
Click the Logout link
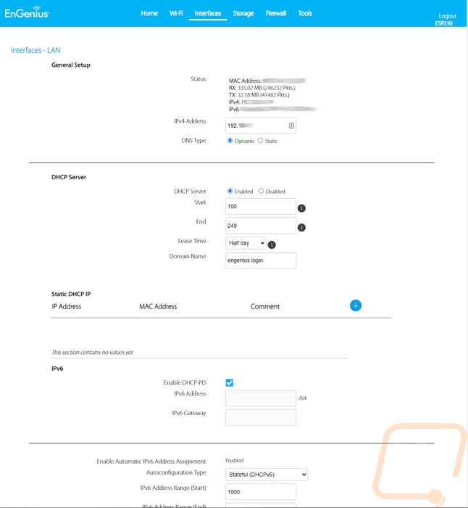click(x=447, y=16)
